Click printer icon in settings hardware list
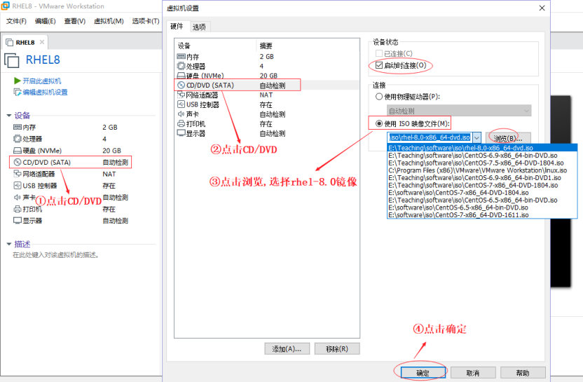 [x=181, y=123]
